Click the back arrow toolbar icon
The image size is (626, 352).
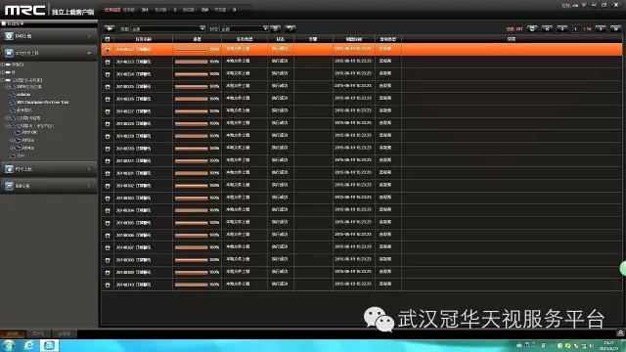click(109, 28)
